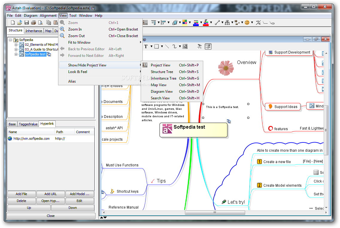This screenshot has width=340, height=228.
Task: Switch to the Inheritance tab
Action: pyautogui.click(x=34, y=31)
